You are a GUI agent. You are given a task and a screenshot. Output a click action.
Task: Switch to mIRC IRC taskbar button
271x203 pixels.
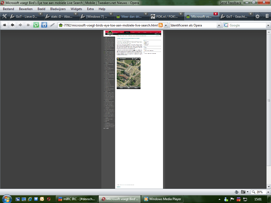pos(77,199)
